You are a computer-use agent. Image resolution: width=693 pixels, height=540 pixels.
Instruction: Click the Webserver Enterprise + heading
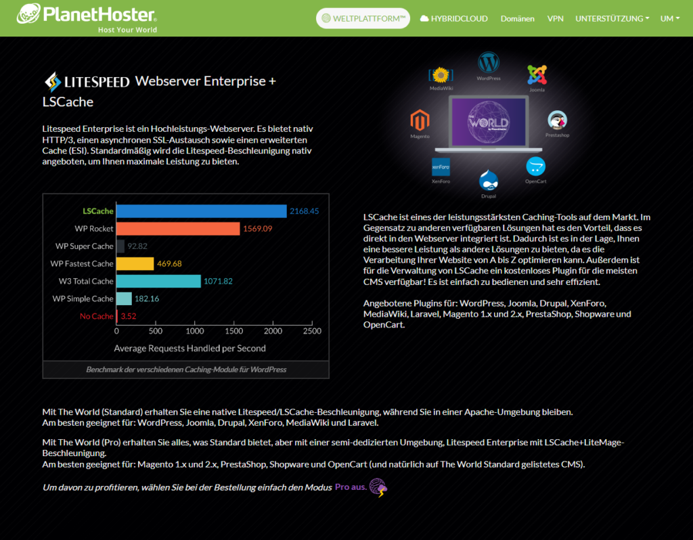pyautogui.click(x=206, y=81)
